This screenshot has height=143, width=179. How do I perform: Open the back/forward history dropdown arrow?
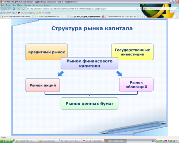10,9
